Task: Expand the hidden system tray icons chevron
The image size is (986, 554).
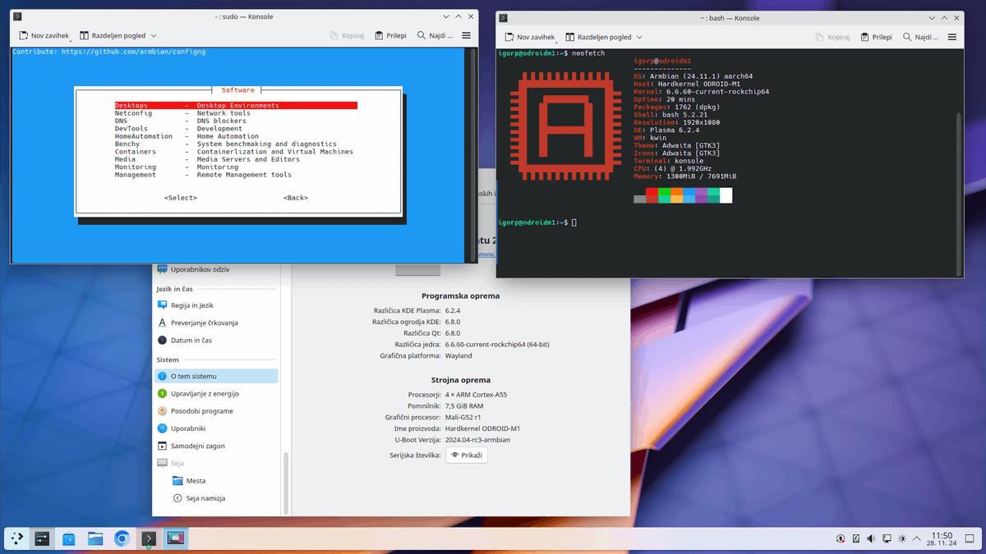Action: [916, 538]
